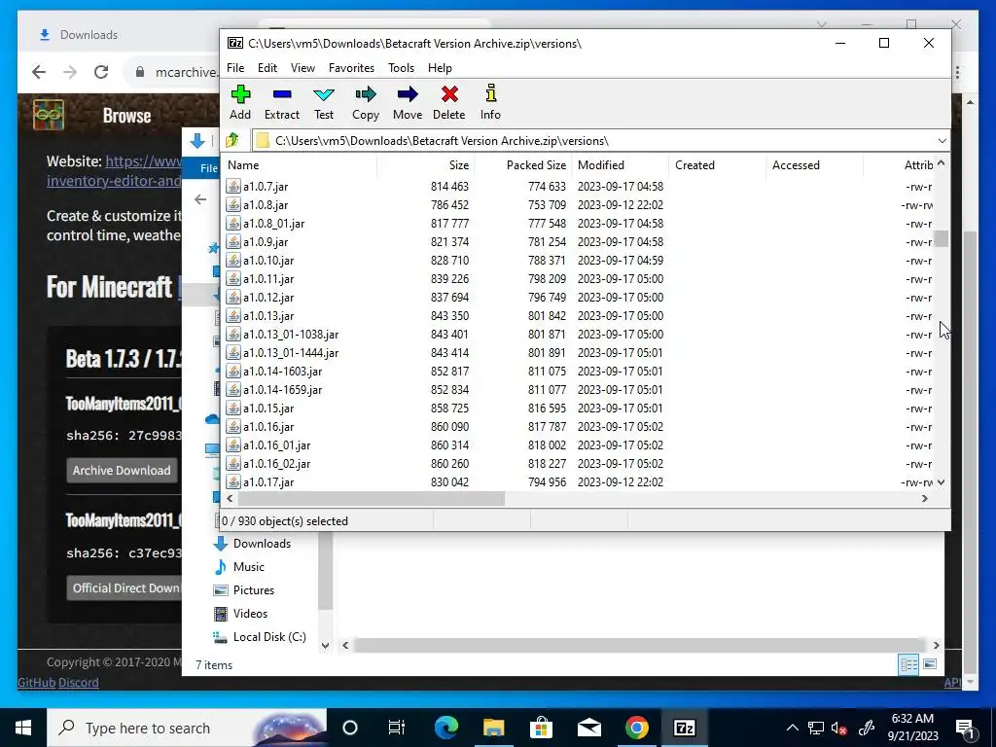Screen dimensions: 996x747
Task: Launch Microsoft Edge from taskbar
Action: pos(445,728)
